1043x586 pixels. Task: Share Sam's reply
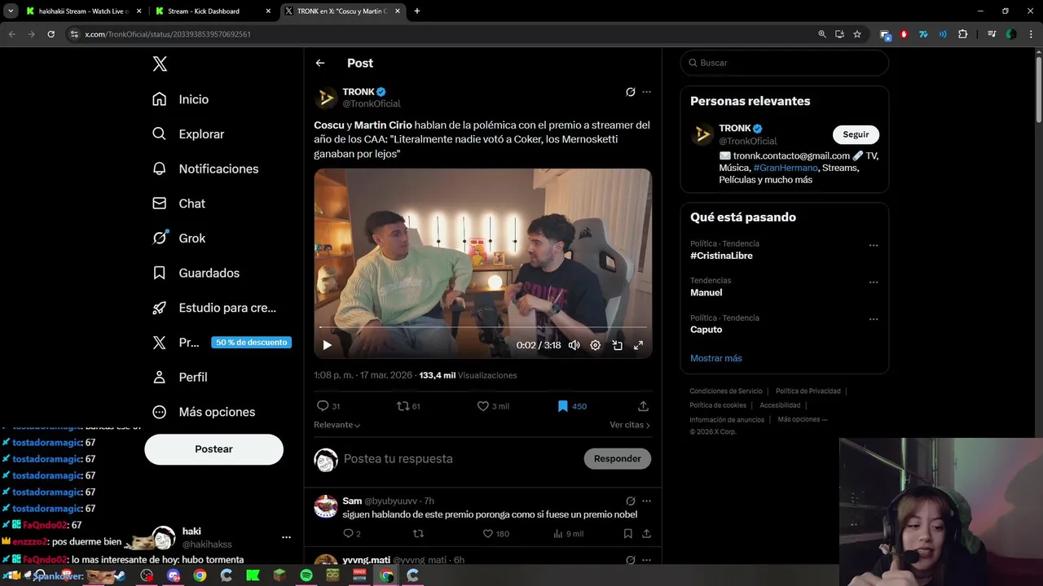646,534
